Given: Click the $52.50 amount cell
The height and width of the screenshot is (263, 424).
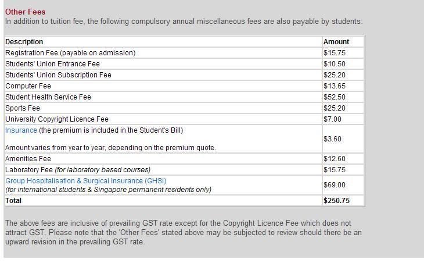Looking at the screenshot, I should click(335, 97).
